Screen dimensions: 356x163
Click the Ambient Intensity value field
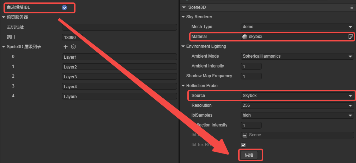(251, 66)
